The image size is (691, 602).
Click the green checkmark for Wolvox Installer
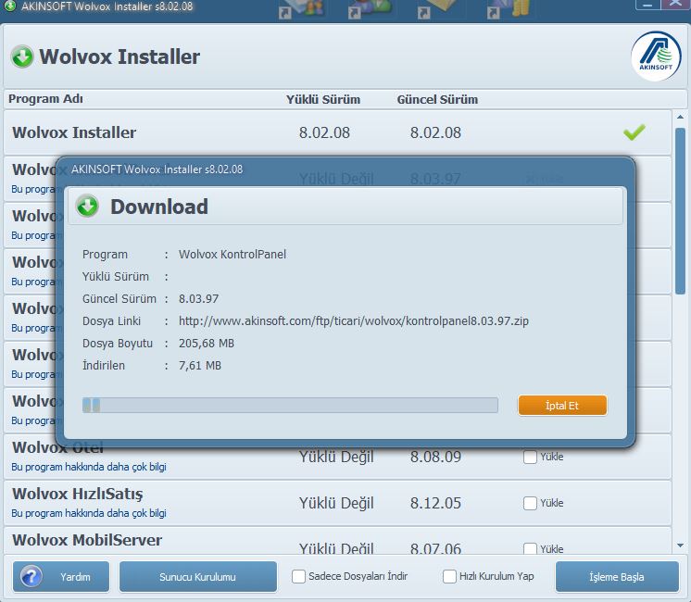click(x=634, y=132)
